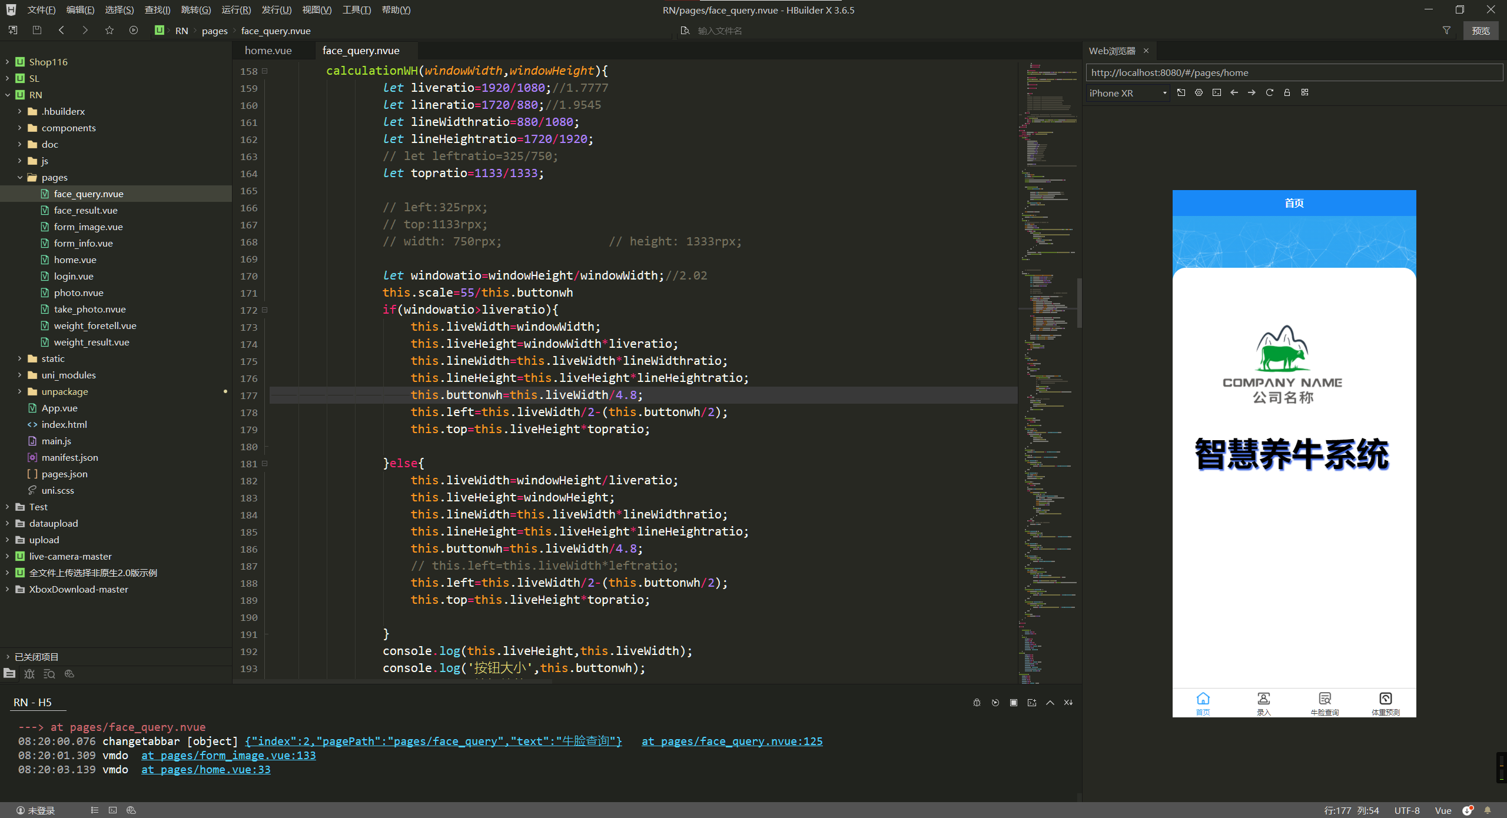Open the 编辑(E) menu
This screenshot has width=1507, height=818.
[80, 10]
